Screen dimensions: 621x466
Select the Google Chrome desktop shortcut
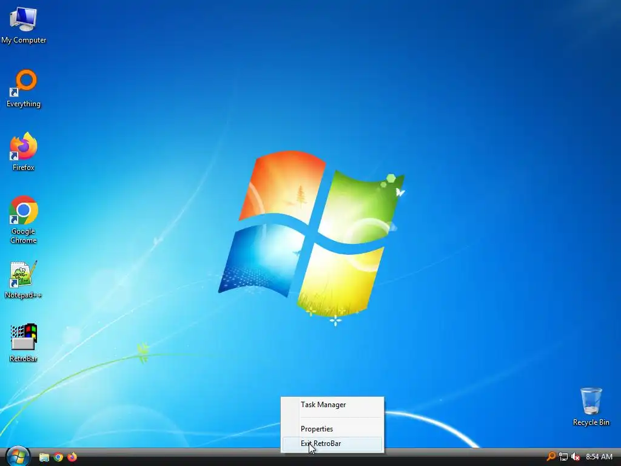click(24, 220)
